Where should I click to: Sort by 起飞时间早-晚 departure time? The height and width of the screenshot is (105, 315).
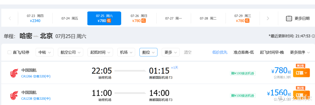pyautogui.click(x=272, y=52)
